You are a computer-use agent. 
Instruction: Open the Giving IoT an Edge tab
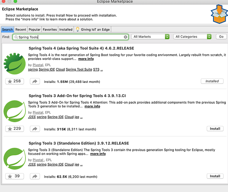coord(93,30)
